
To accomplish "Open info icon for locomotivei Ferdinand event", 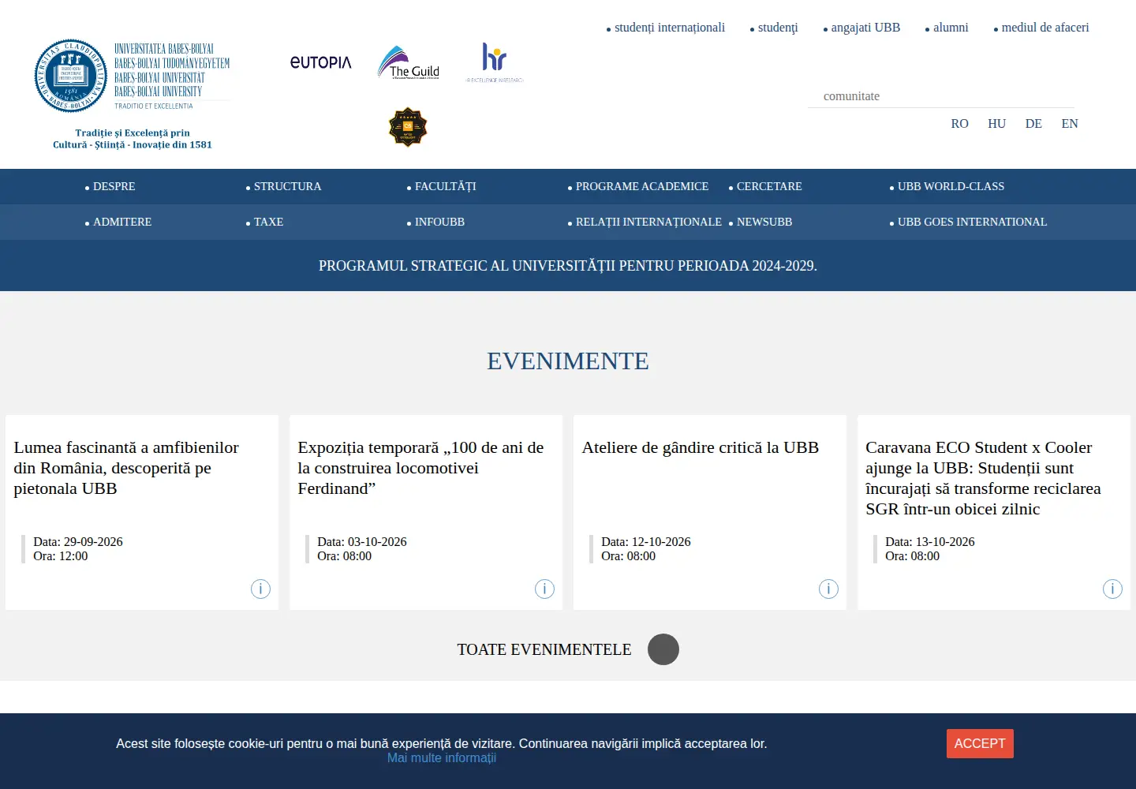I will pos(544,589).
